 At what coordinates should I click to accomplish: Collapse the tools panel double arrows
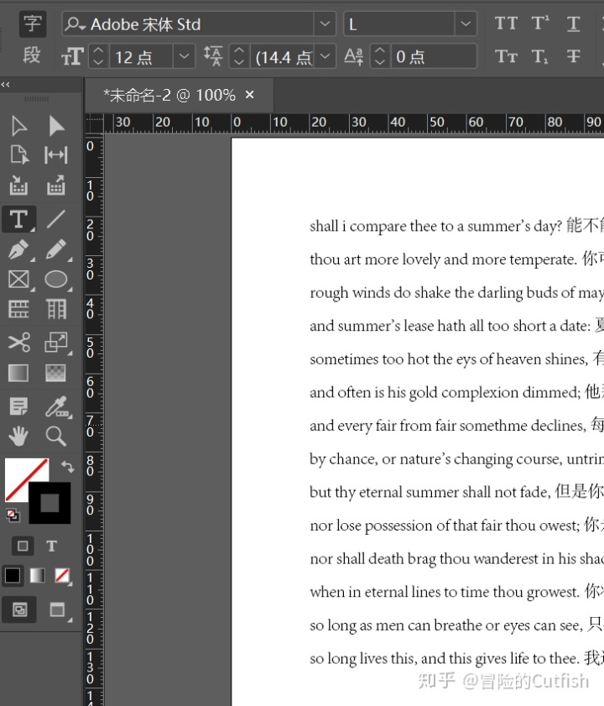click(x=5, y=84)
